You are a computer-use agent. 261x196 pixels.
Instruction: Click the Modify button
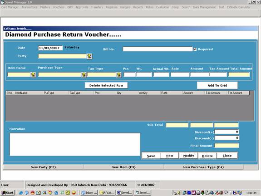pyautogui.click(x=188, y=156)
